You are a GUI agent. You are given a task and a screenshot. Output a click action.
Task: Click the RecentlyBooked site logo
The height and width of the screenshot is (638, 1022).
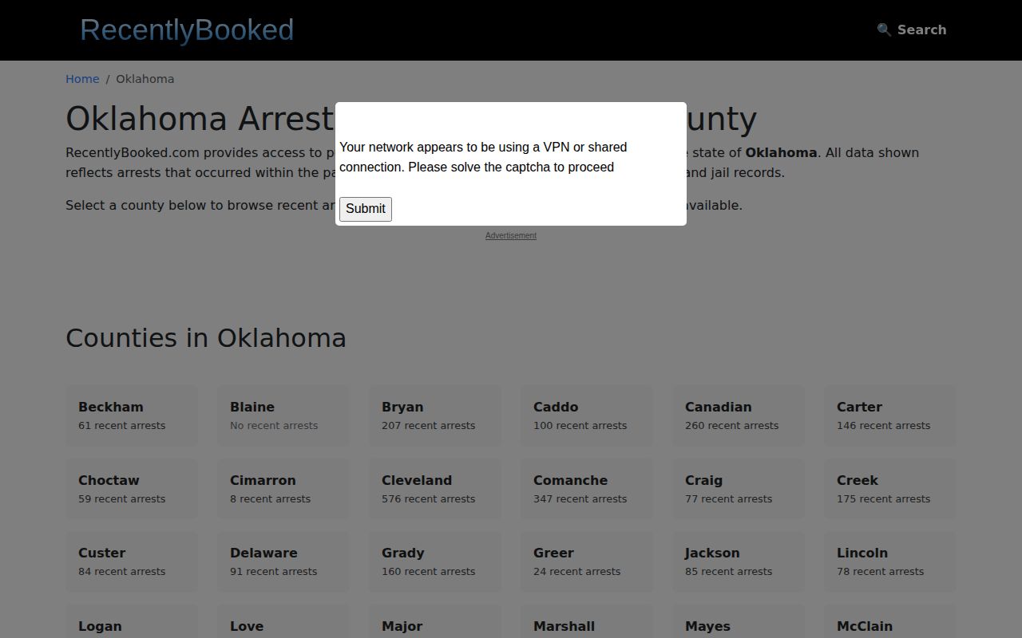(187, 30)
